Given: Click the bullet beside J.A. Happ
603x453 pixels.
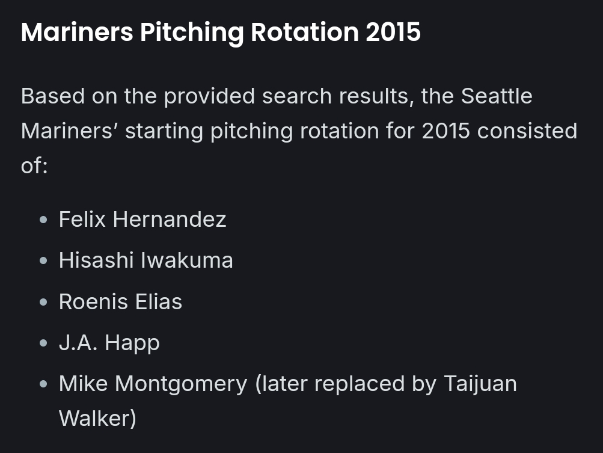Looking at the screenshot, I should click(x=43, y=343).
